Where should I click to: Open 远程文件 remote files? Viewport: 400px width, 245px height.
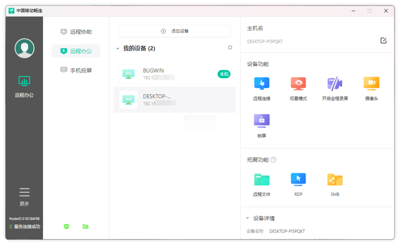[262, 185]
